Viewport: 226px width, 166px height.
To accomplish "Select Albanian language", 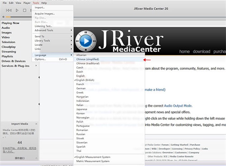I will click(x=109, y=55).
